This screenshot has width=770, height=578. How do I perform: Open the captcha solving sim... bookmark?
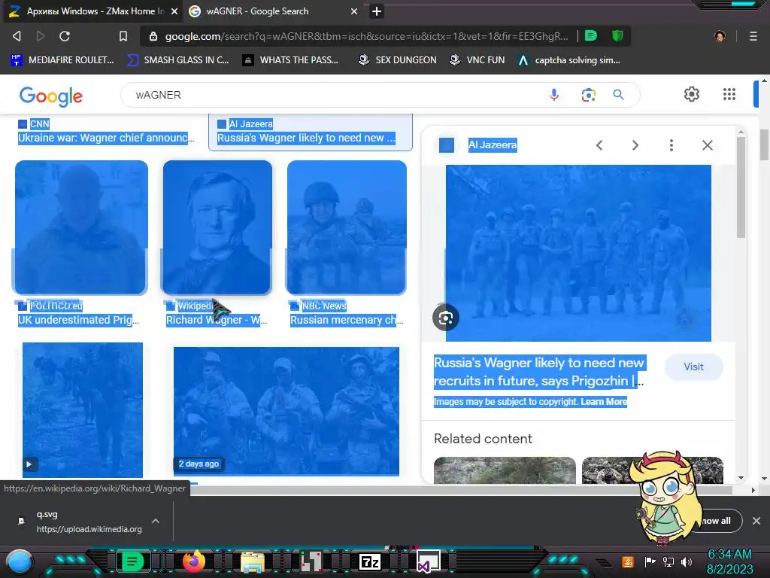569,60
